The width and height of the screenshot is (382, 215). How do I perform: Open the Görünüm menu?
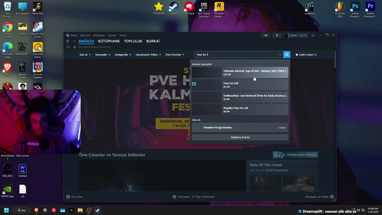(85, 35)
